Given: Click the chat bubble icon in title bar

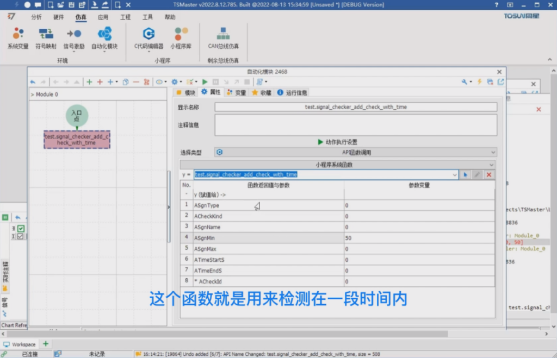Looking at the screenshot, I should [x=38, y=4].
